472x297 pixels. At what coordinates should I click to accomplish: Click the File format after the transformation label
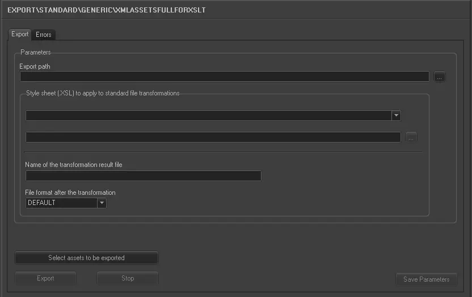[70, 193]
